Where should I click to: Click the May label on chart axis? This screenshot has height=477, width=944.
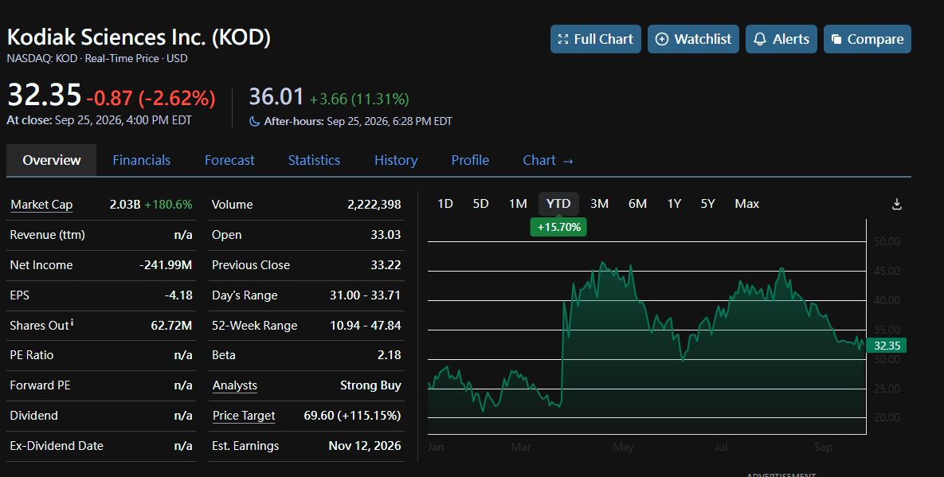click(x=623, y=447)
